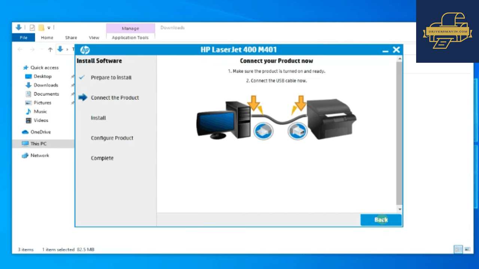This screenshot has width=479, height=269.
Task: Click the "Connect your Product now" heading
Action: [x=277, y=61]
